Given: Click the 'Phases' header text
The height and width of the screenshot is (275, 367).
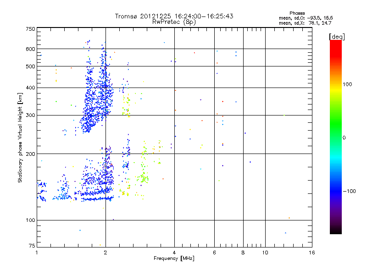Looking at the screenshot, I should pyautogui.click(x=297, y=13).
